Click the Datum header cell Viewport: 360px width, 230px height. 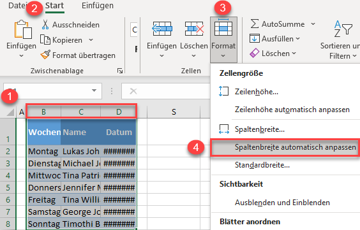click(x=119, y=132)
